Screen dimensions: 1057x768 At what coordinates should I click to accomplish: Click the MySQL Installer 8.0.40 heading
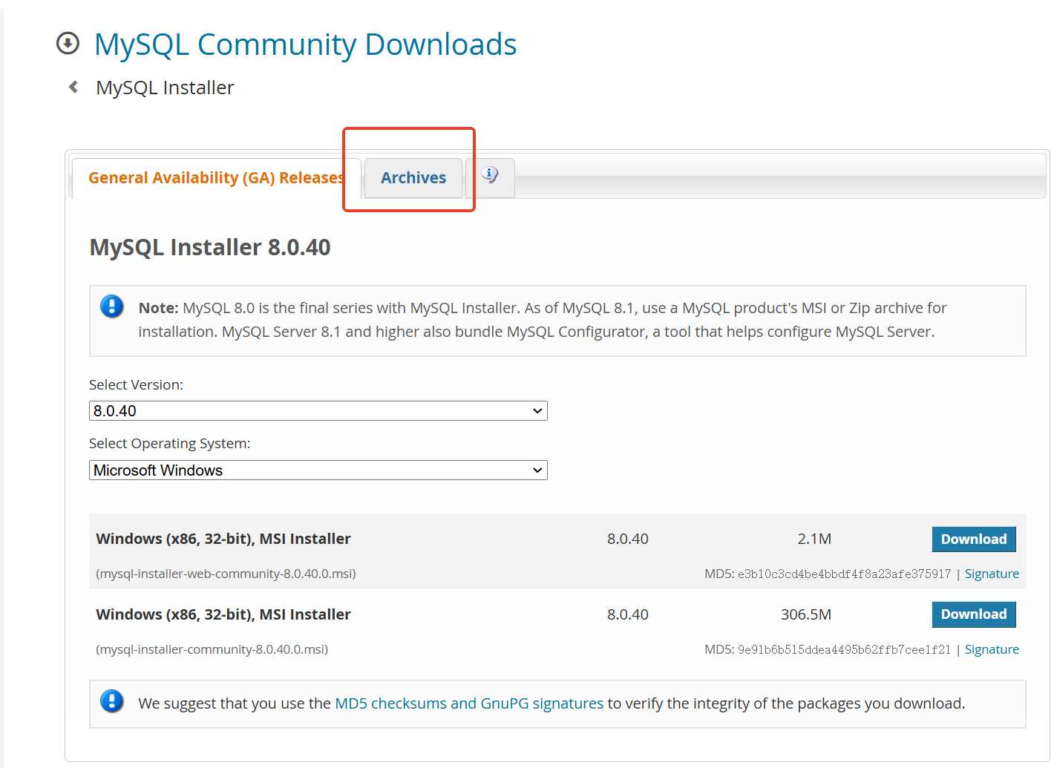tap(210, 247)
